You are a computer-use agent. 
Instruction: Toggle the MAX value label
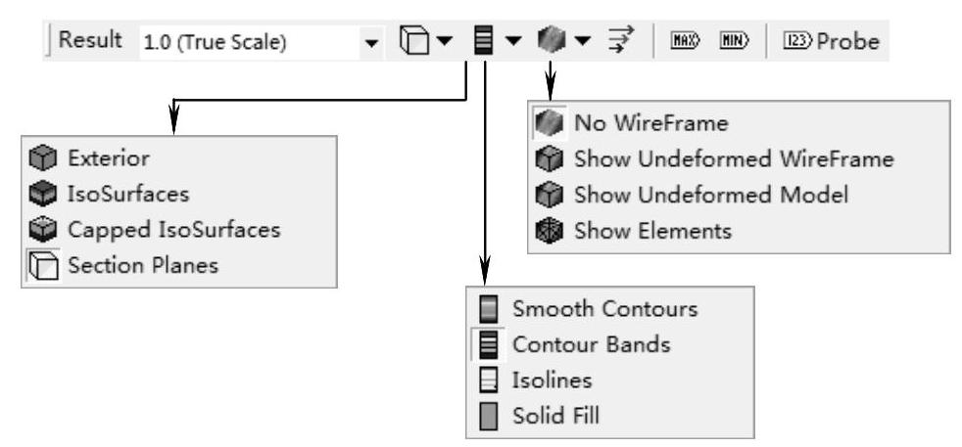683,42
